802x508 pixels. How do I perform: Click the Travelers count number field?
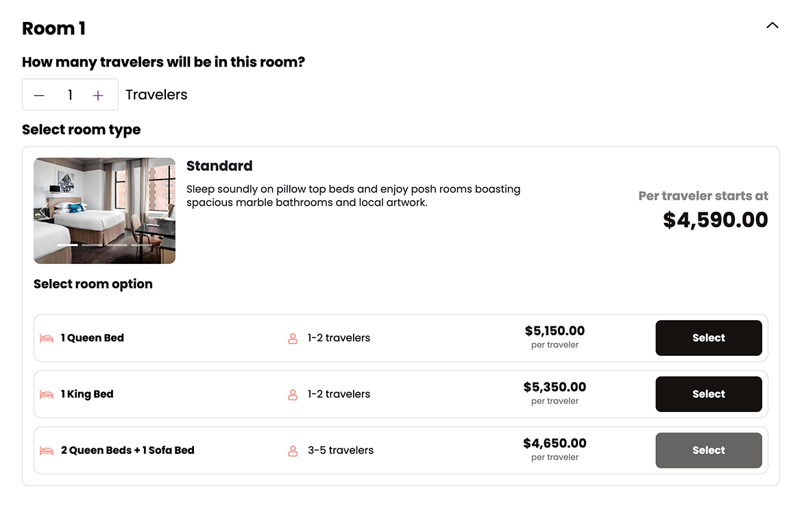pos(69,95)
